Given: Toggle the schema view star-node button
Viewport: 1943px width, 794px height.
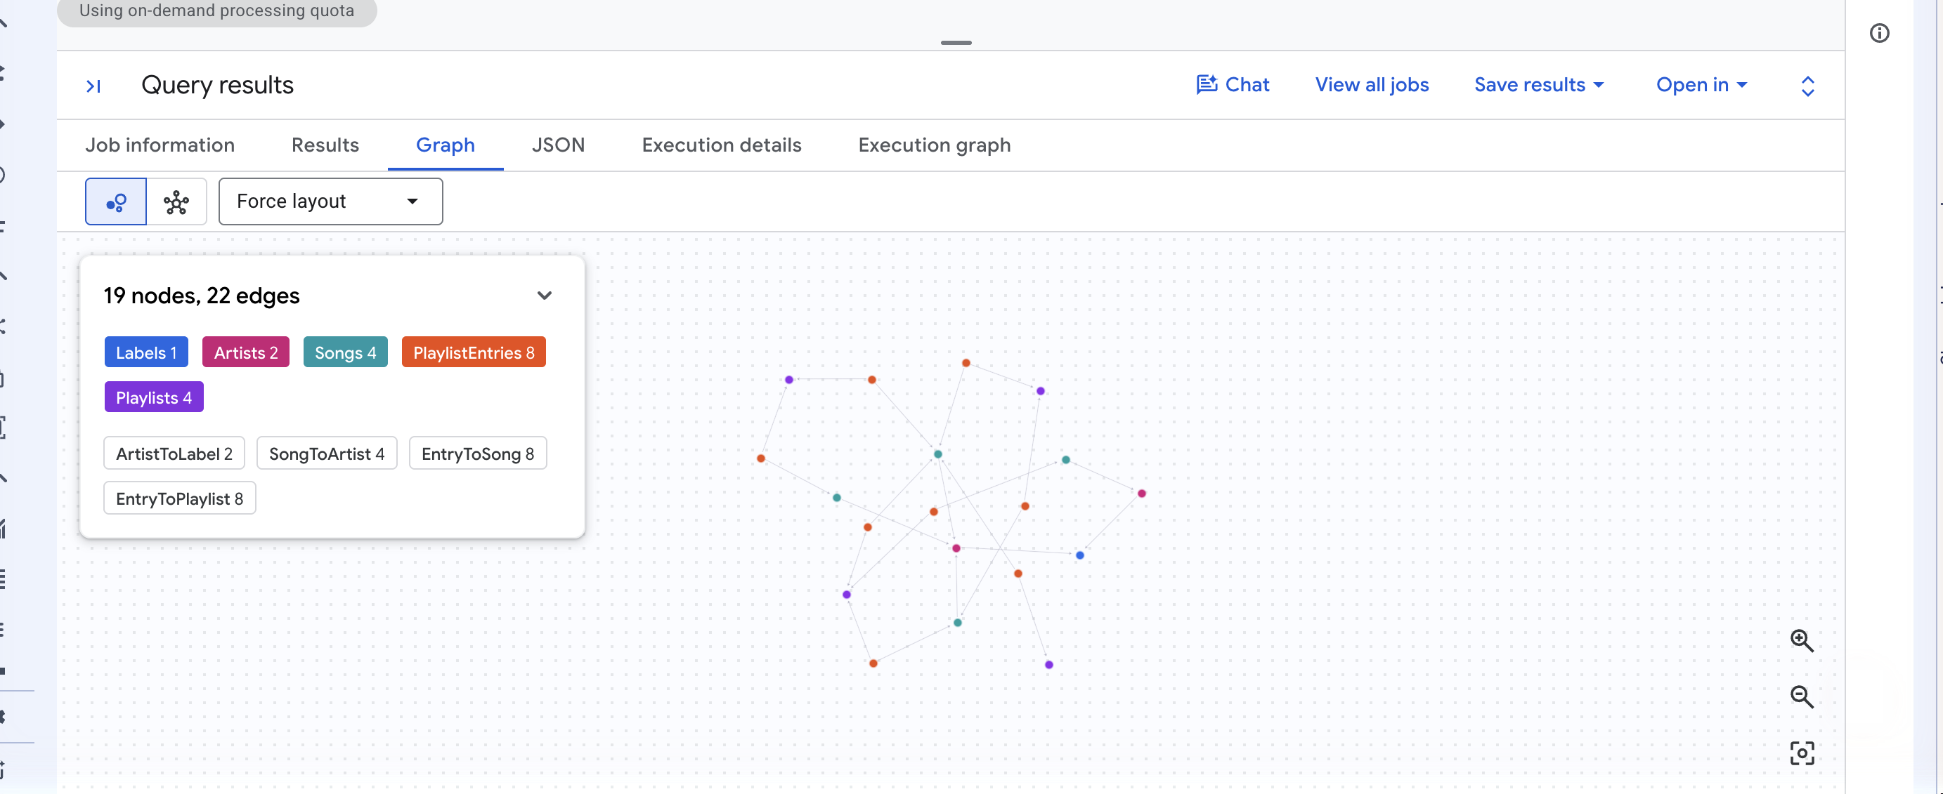Looking at the screenshot, I should tap(176, 202).
